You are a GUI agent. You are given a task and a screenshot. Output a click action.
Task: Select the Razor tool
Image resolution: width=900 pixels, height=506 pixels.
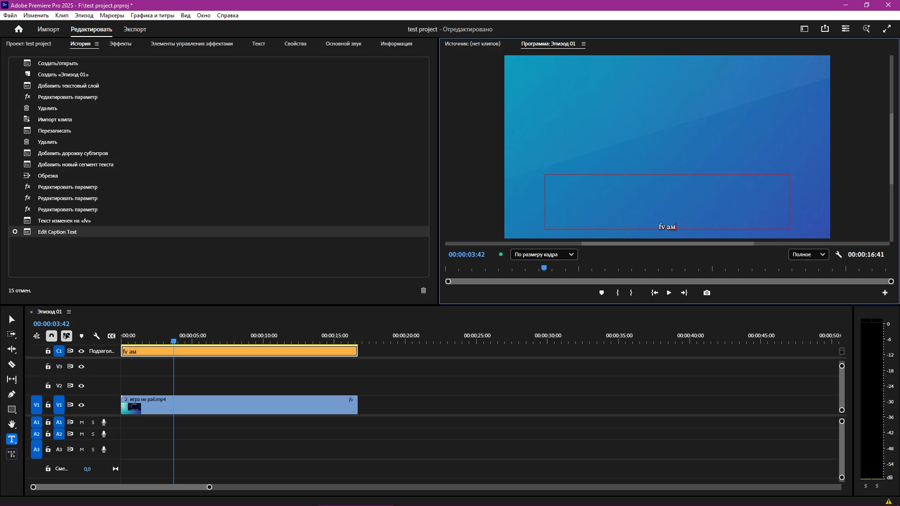tap(12, 364)
